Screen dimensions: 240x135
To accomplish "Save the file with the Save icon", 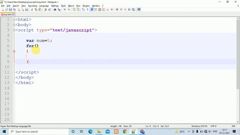I will [10, 9].
